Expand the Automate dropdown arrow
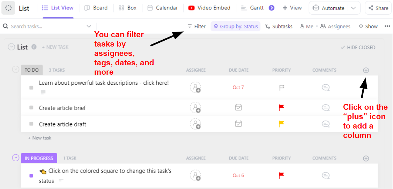Viewport: 393px width, 189px height. coord(354,8)
